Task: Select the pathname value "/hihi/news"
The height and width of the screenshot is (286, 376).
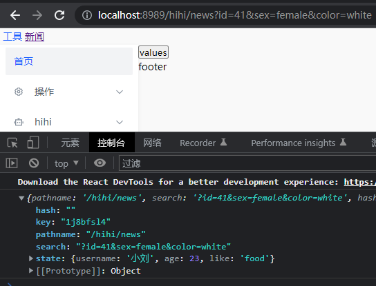Action: (x=116, y=234)
